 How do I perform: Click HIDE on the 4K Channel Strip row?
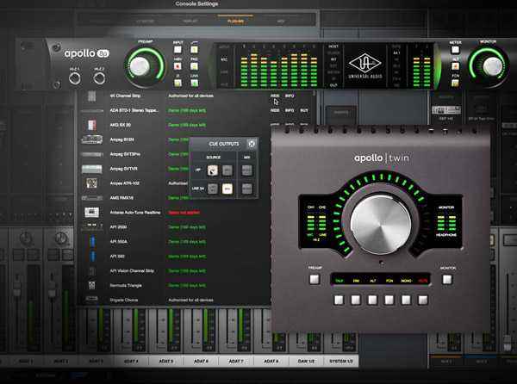275,96
